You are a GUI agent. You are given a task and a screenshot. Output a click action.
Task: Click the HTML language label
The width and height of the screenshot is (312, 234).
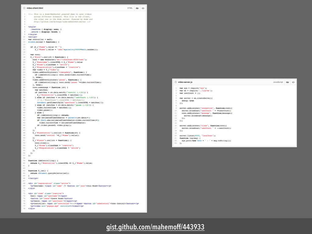point(130,8)
